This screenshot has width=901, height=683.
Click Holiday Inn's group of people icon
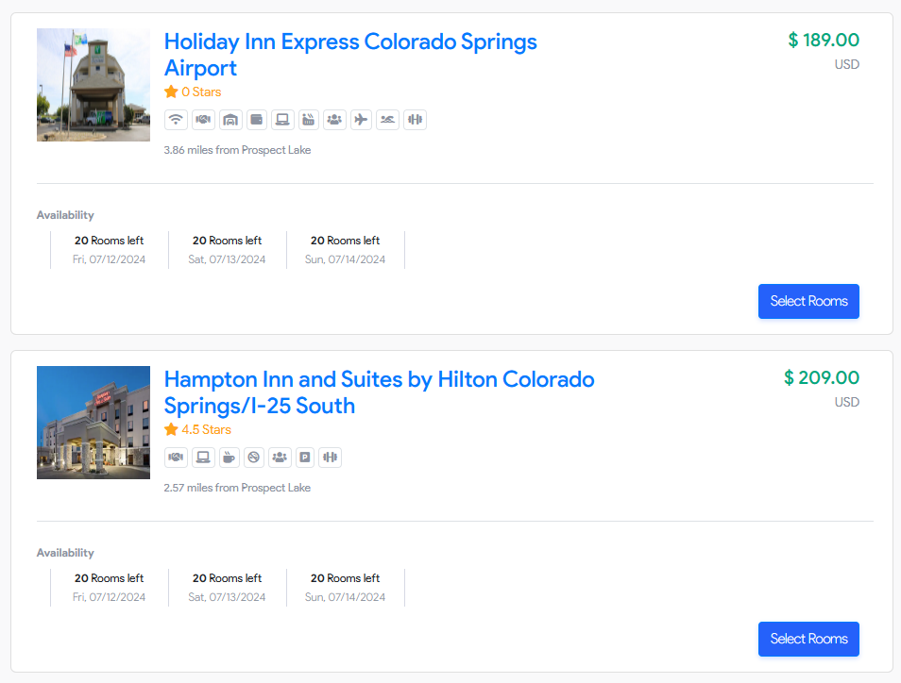pos(334,120)
